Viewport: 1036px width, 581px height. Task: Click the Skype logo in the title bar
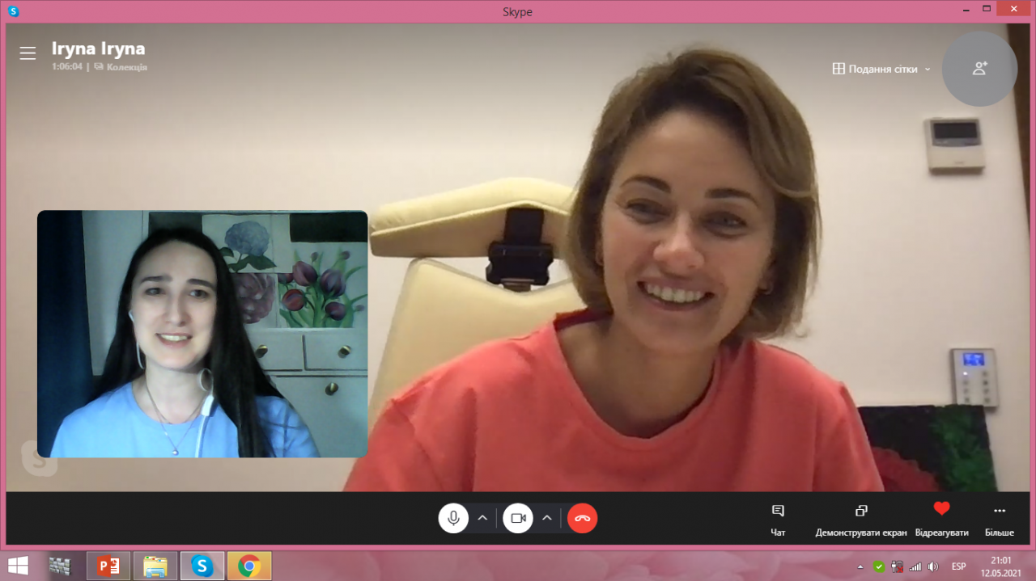(x=13, y=11)
